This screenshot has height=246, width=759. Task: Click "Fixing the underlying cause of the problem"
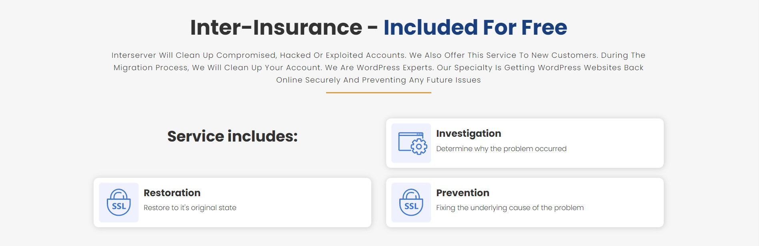pos(510,208)
